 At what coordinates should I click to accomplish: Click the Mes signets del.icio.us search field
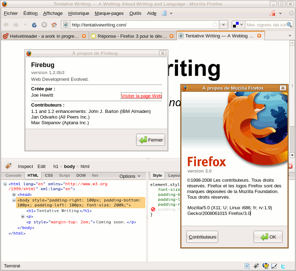[266, 25]
